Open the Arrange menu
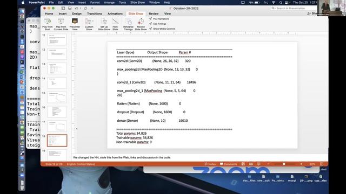This screenshot has height=194, width=346. pos(109,3)
